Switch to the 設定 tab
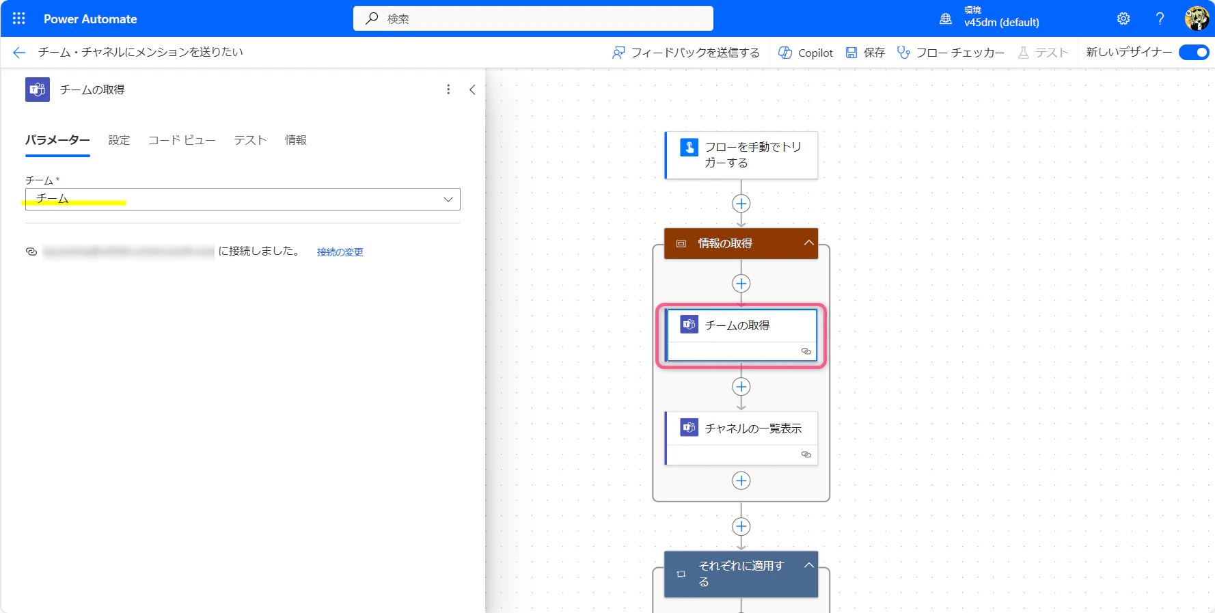This screenshot has width=1215, height=613. click(119, 140)
